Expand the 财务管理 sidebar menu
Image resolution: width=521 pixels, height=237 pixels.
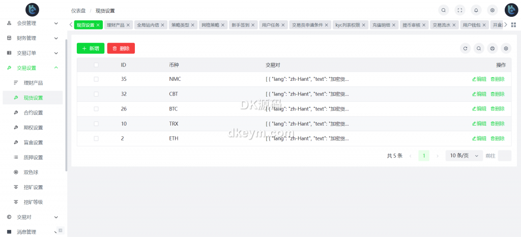tap(33, 38)
